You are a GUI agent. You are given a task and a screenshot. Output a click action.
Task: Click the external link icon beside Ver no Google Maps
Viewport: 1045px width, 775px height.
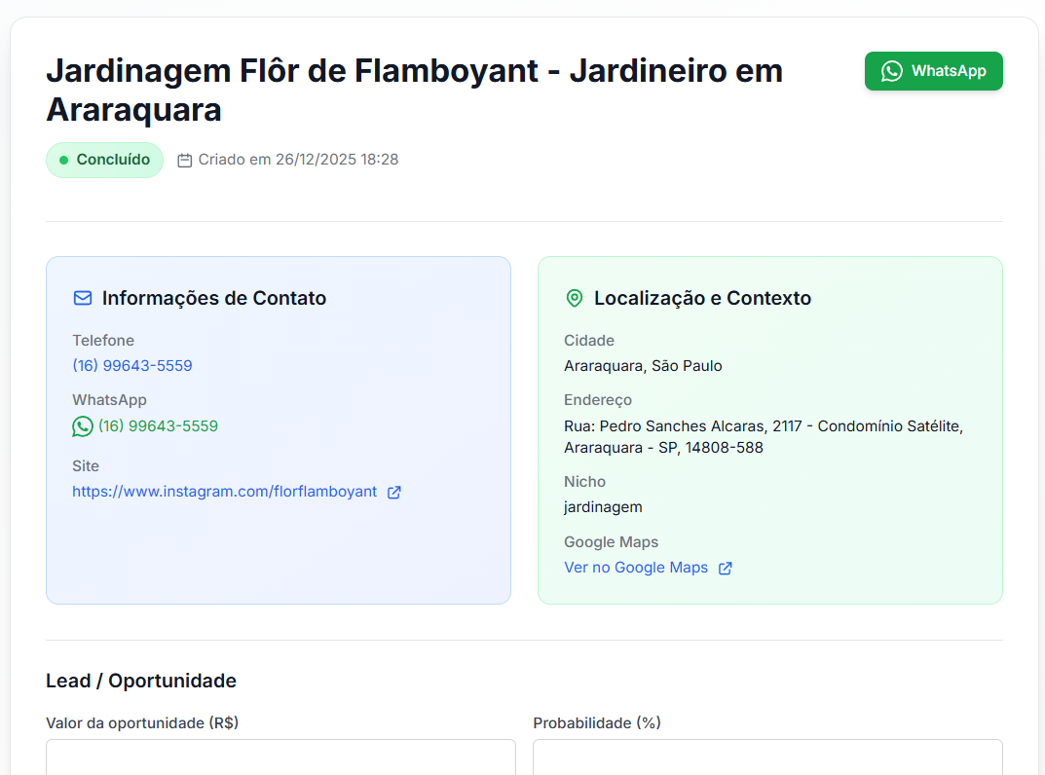pos(725,568)
